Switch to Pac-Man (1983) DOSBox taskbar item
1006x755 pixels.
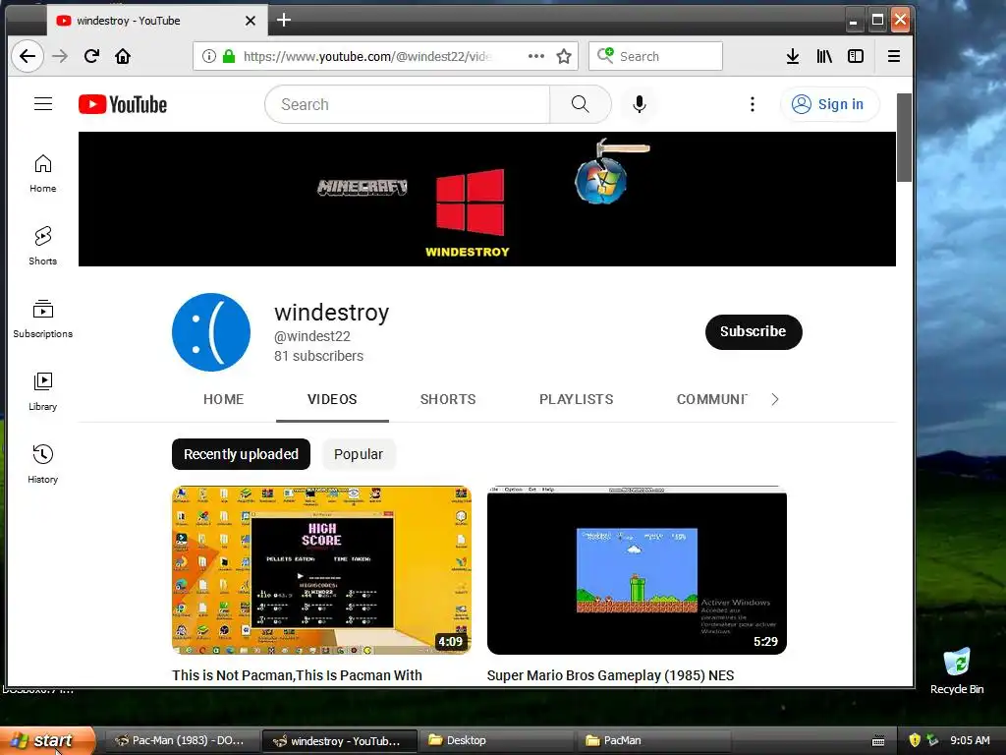[x=181, y=741]
